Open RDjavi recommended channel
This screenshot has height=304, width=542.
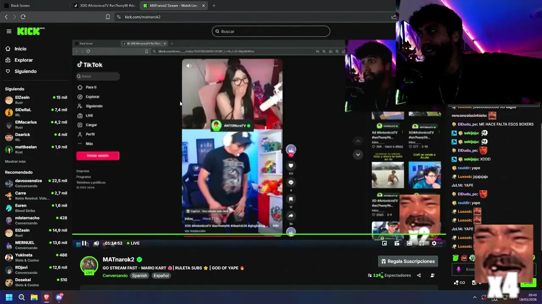click(36, 270)
